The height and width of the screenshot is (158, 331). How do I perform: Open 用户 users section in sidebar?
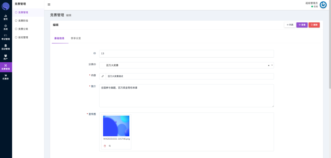pyautogui.click(x=6, y=57)
